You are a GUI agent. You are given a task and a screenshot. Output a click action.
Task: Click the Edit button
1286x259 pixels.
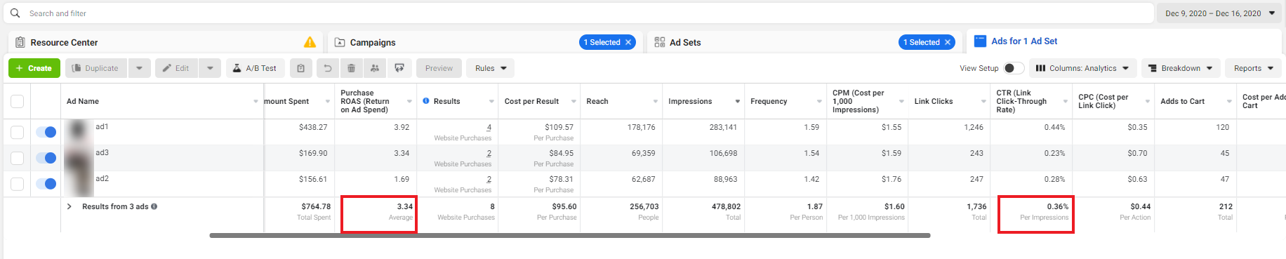tap(176, 68)
